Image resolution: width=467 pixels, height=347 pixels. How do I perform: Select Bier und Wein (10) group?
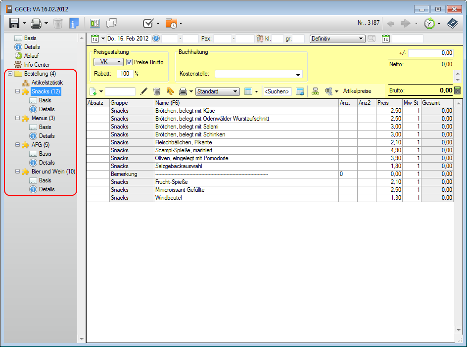point(53,172)
